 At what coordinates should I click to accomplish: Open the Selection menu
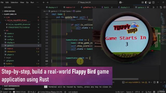pos(14,2)
